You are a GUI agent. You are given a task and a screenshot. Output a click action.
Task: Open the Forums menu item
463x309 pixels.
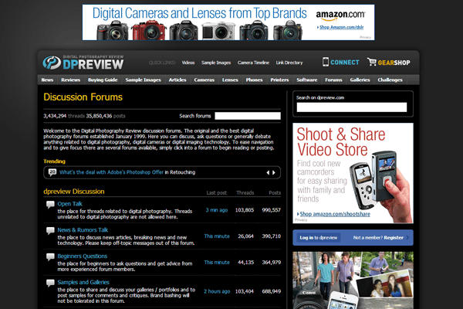pos(333,80)
